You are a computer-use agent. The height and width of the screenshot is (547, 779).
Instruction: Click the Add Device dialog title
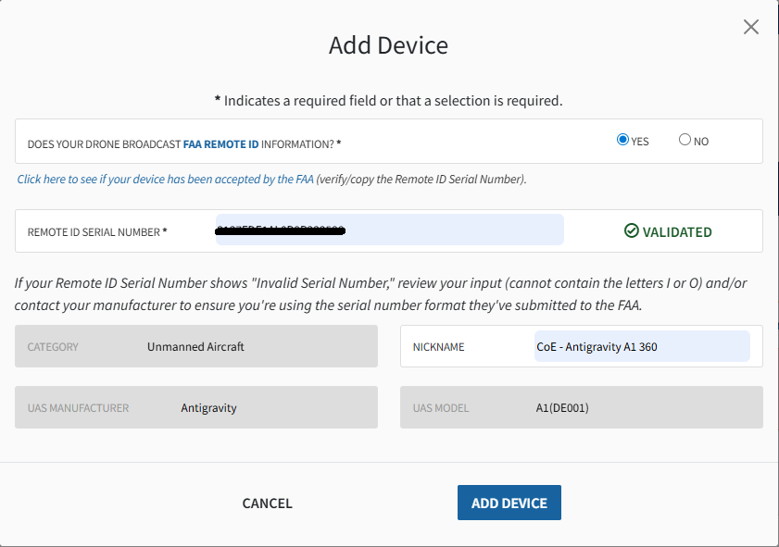pyautogui.click(x=388, y=45)
